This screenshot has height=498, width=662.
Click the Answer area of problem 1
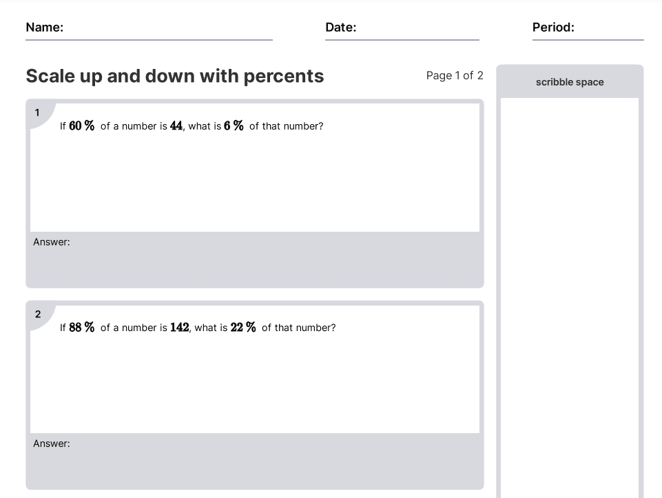(255, 259)
